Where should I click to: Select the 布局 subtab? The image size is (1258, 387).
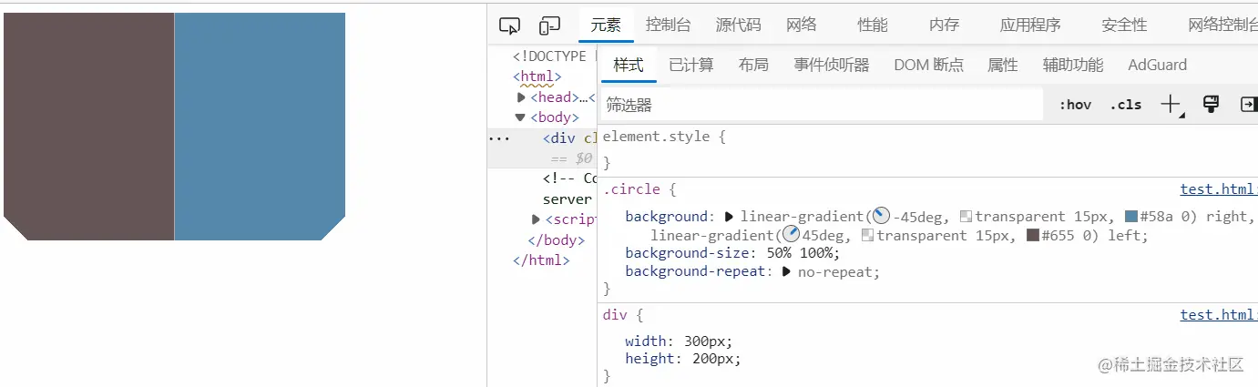753,65
